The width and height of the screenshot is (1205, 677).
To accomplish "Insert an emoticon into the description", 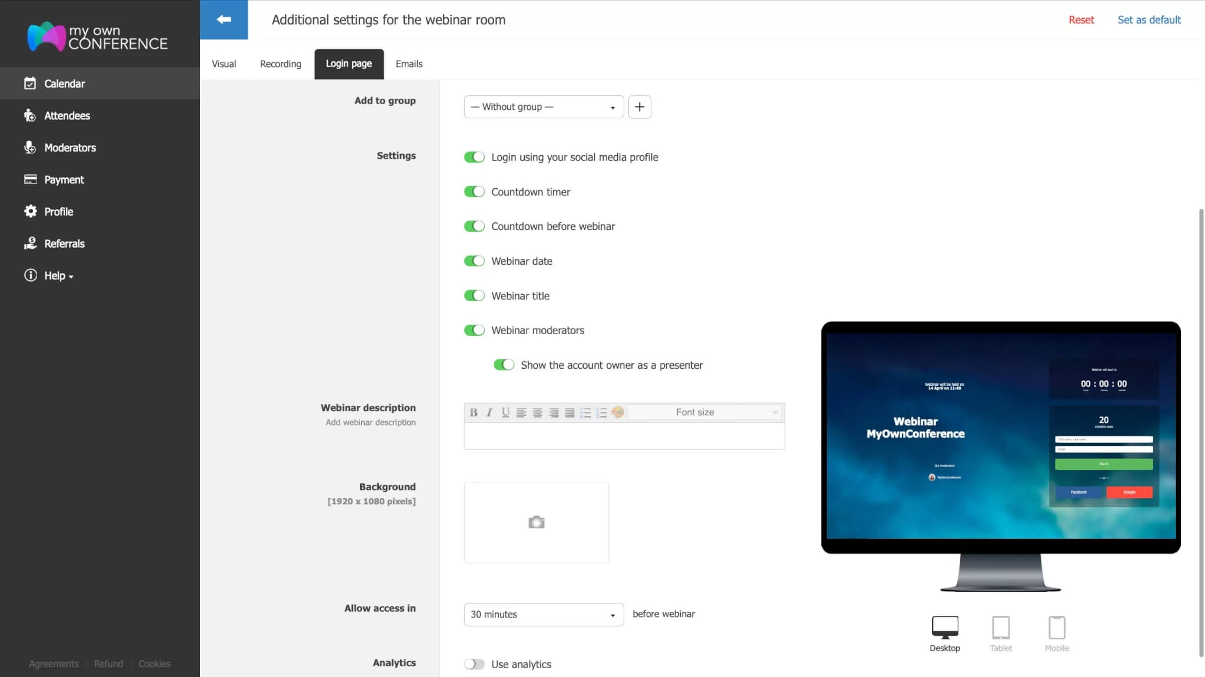I will pos(617,412).
